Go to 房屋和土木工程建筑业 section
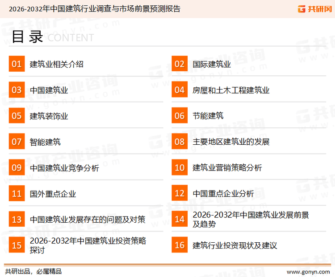Image resolution: width=335 pixels, height=277 pixels. [231, 90]
